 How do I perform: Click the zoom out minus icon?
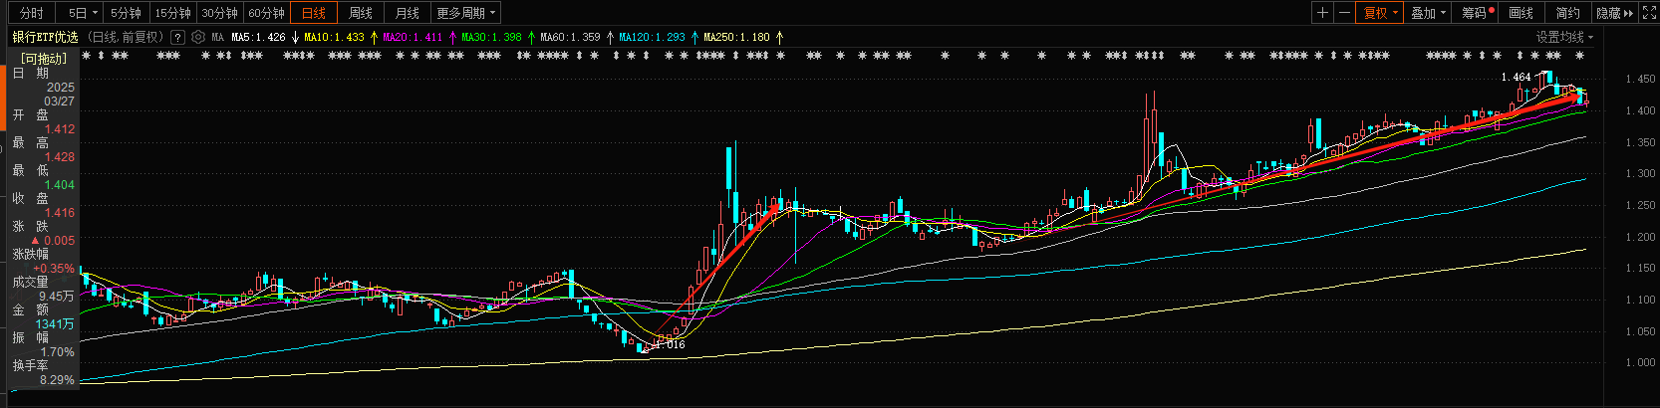tap(1344, 13)
